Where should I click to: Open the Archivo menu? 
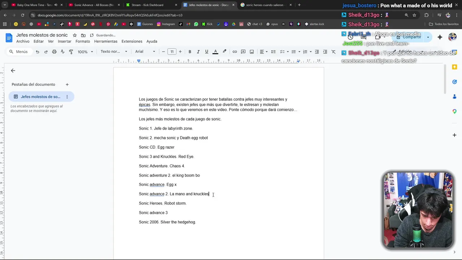23,42
